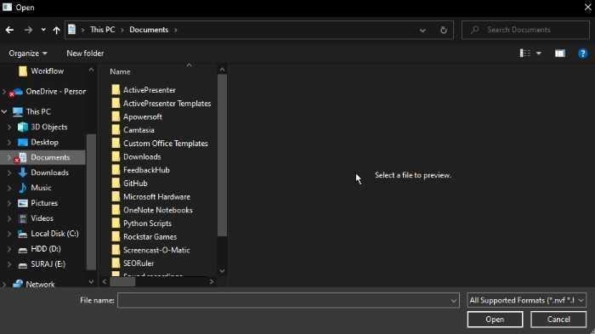The image size is (595, 334).
Task: Expand the 3D Objects node
Action: click(x=9, y=127)
